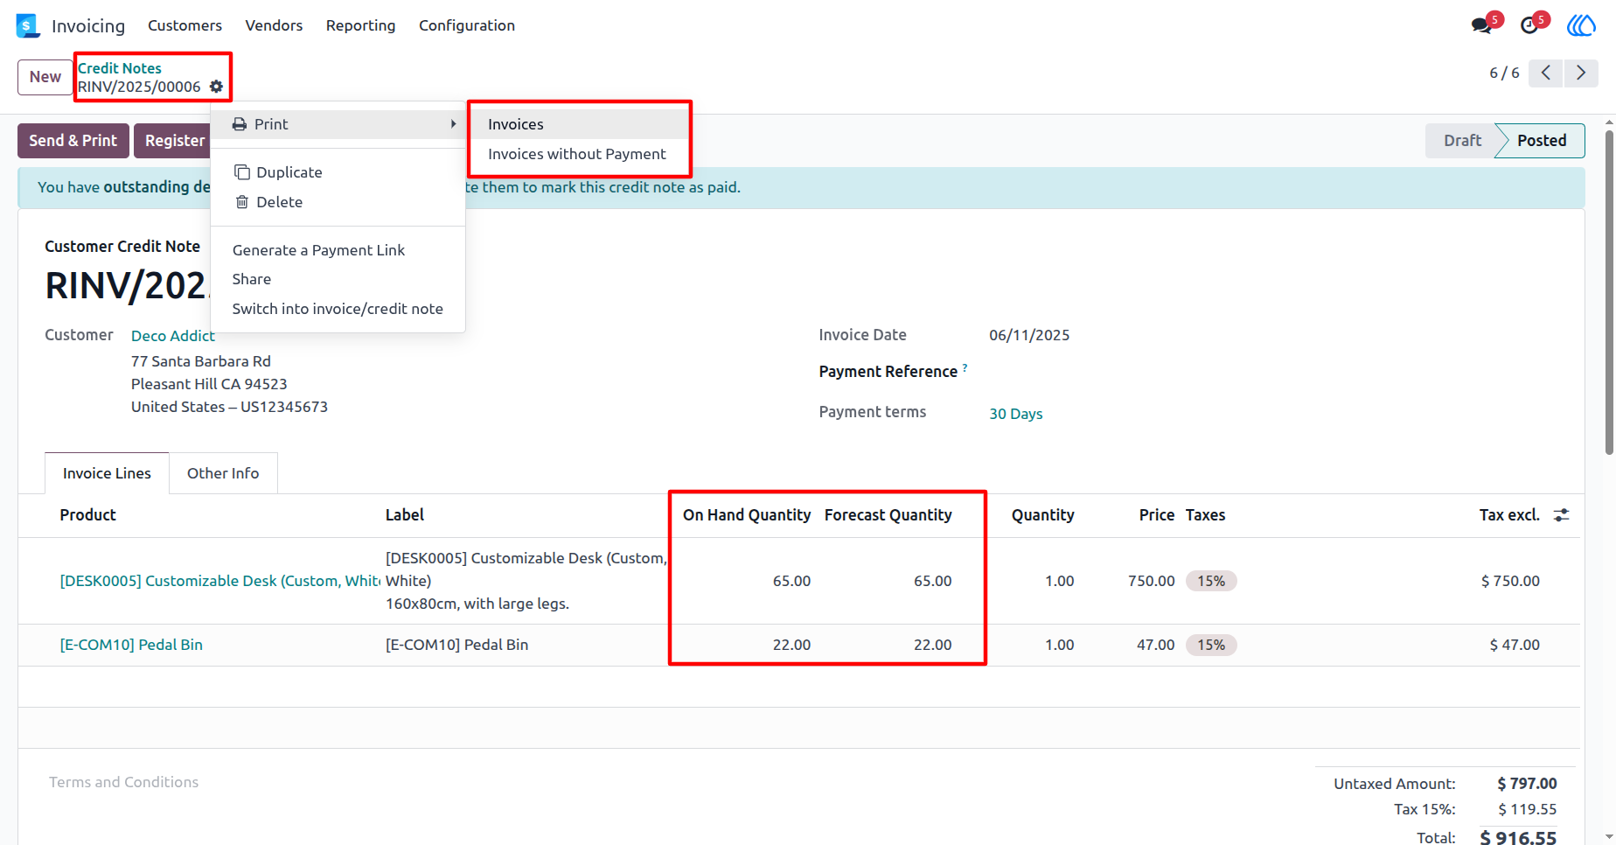Viewport: 1616px width, 845px height.
Task: Open the Invoicing app home icon
Action: [28, 25]
